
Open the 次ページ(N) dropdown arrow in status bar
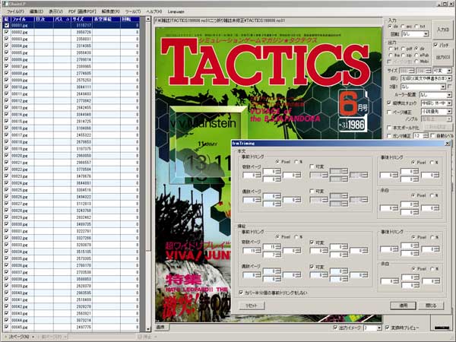pyautogui.click(x=33, y=337)
